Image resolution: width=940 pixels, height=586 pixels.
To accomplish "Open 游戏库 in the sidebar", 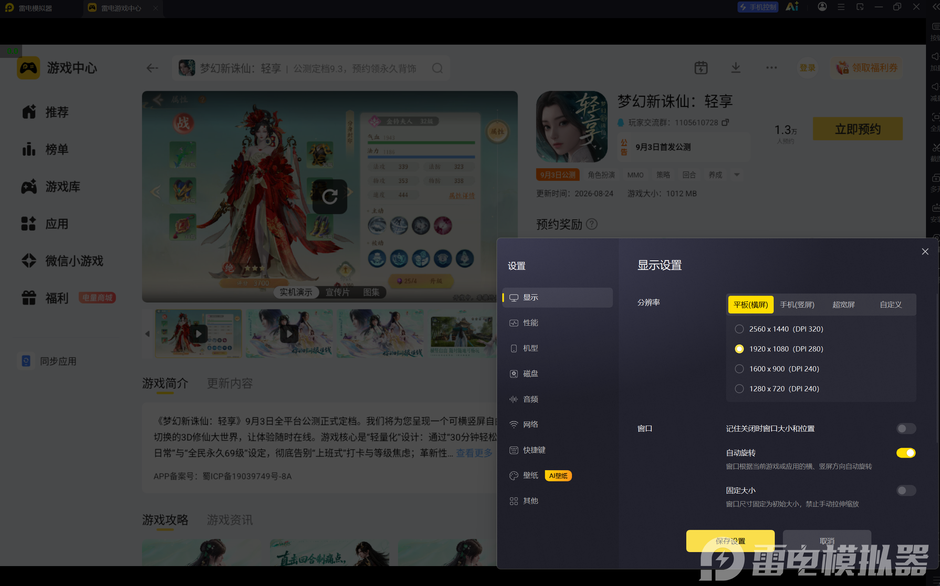I will (51, 186).
